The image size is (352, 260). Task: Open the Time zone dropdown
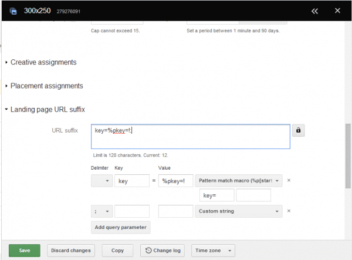pyautogui.click(x=213, y=251)
